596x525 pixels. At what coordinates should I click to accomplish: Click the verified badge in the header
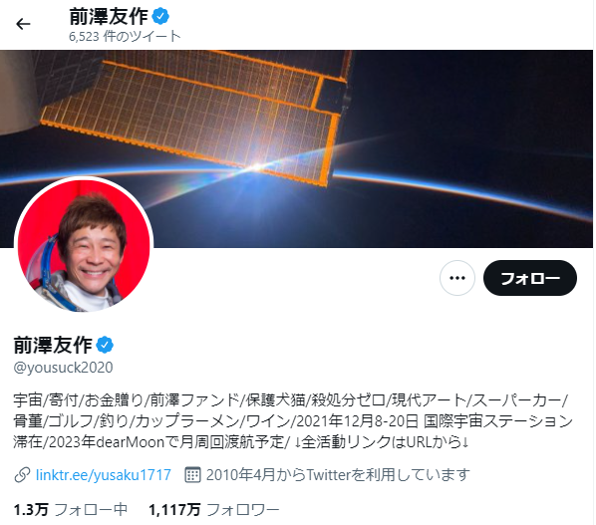tap(160, 17)
